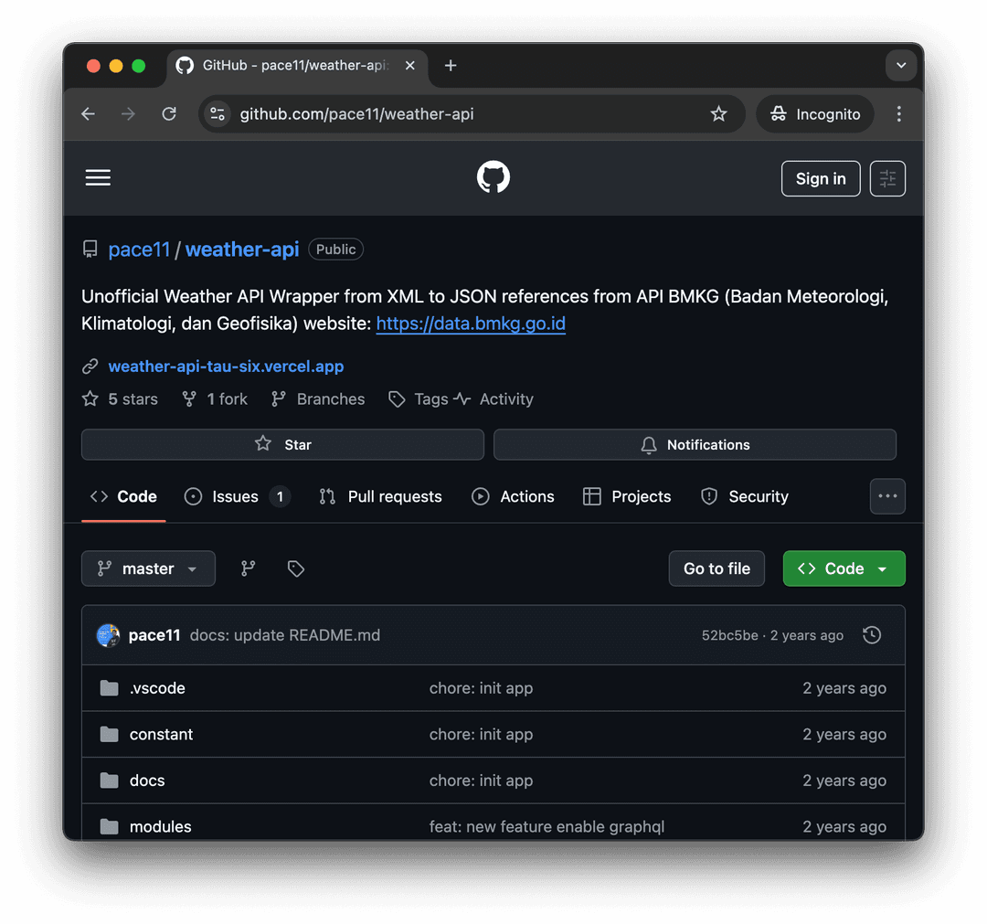Open the Tags link
The height and width of the screenshot is (924, 987).
point(419,399)
